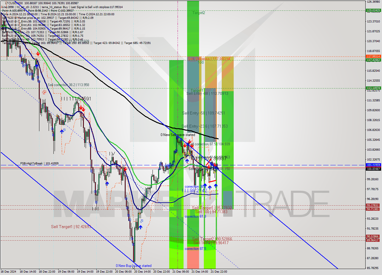382x275 pixels.
Task: Click the green 113.14974 price tag
Action: [373, 88]
